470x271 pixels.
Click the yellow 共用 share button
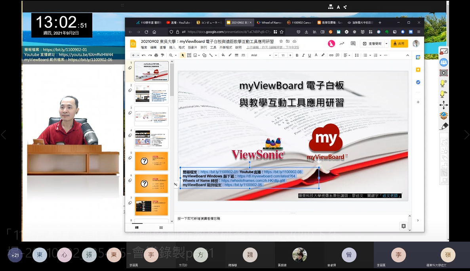pyautogui.click(x=399, y=44)
